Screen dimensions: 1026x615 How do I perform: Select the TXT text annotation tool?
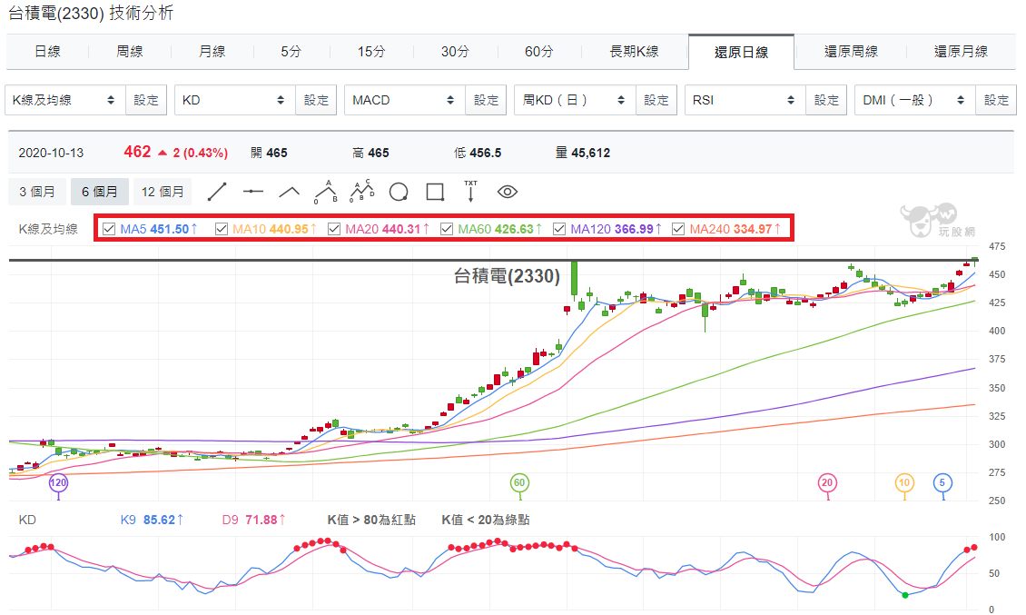(470, 192)
